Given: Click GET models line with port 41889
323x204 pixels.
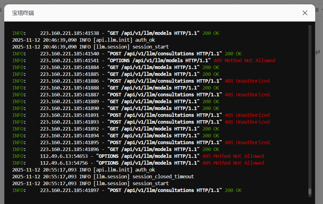Looking at the screenshot, I should pos(116,102).
